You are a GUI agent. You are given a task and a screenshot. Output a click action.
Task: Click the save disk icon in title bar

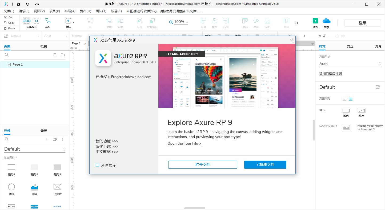tap(18, 4)
